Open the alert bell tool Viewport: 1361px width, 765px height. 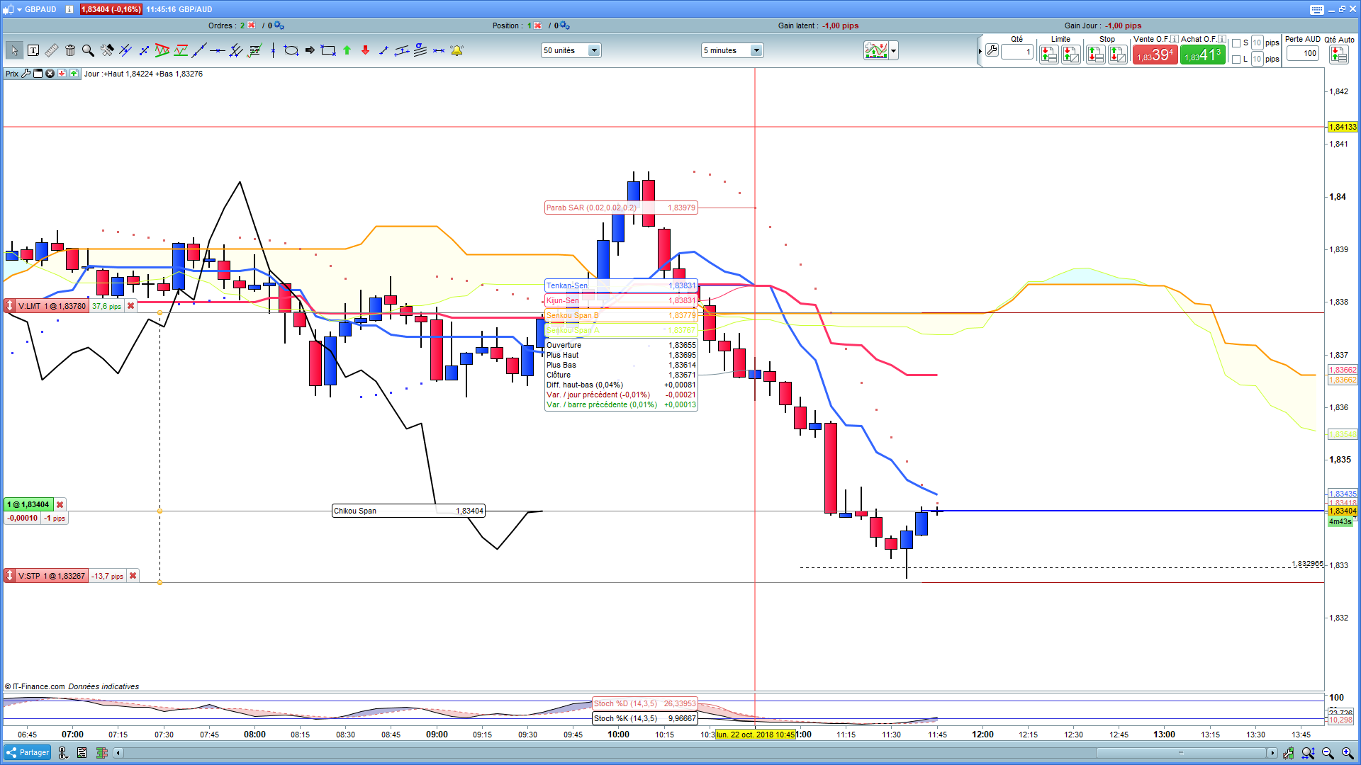pyautogui.click(x=457, y=50)
